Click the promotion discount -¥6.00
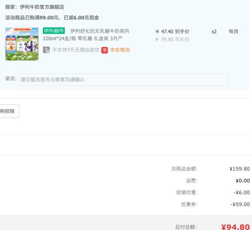Screen dimensions: 252x230 (241, 192)
